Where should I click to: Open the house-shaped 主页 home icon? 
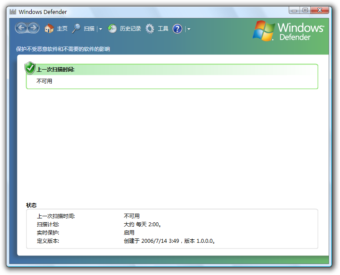[x=49, y=28]
